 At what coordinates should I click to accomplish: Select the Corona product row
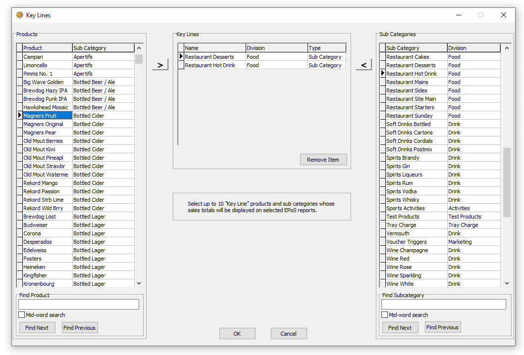coord(47,233)
